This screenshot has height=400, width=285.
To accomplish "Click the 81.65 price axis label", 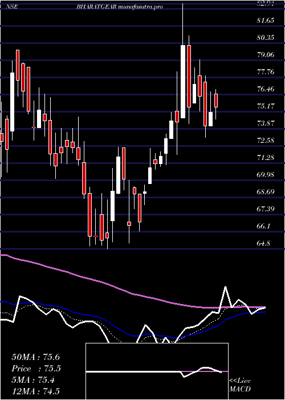I will [x=266, y=20].
